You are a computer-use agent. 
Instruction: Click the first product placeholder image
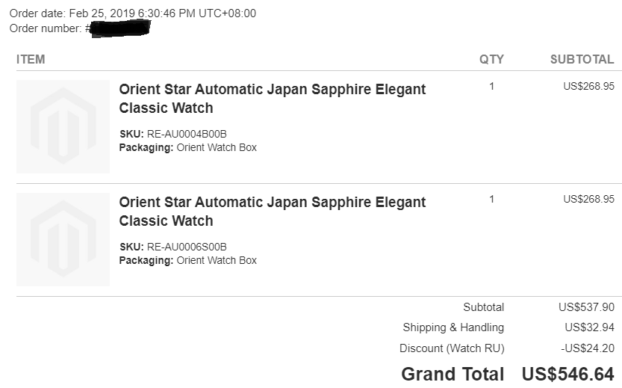pyautogui.click(x=63, y=126)
